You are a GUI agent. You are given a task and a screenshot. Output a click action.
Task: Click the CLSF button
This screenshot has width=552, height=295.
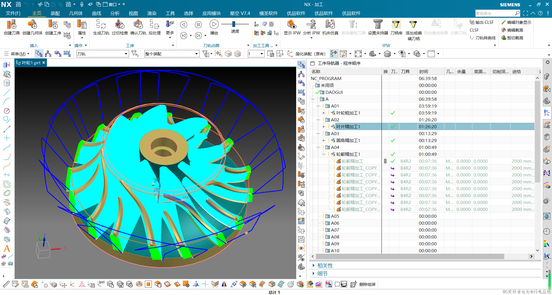click(474, 30)
